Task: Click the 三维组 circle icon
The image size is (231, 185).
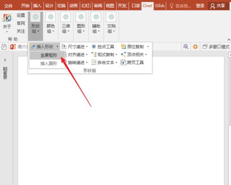Action: point(66,17)
